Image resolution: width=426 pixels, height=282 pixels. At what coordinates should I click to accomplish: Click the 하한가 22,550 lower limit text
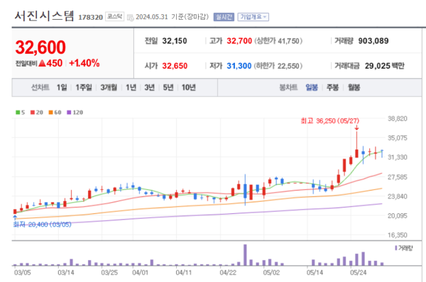278,66
